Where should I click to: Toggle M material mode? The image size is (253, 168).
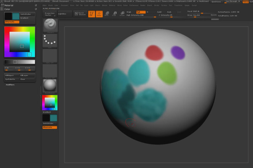[x=148, y=12]
